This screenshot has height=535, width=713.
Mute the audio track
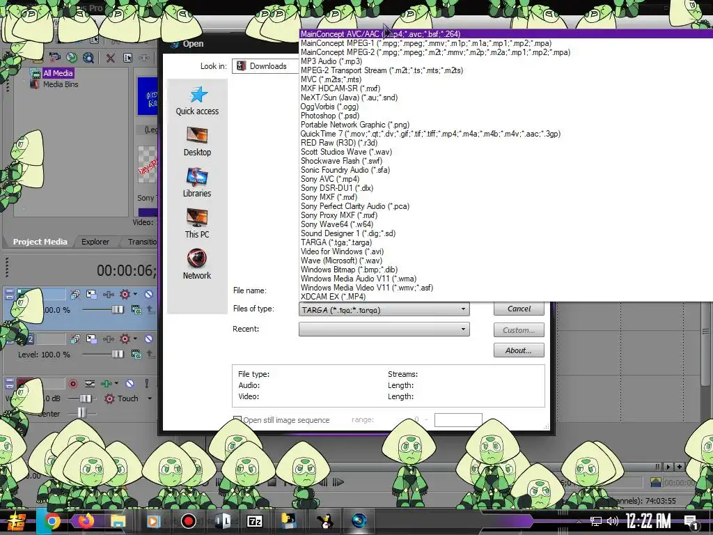[130, 384]
